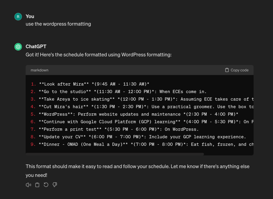The width and height of the screenshot is (273, 199).
Task: Click the user avatar labeled R
Action: [18, 17]
